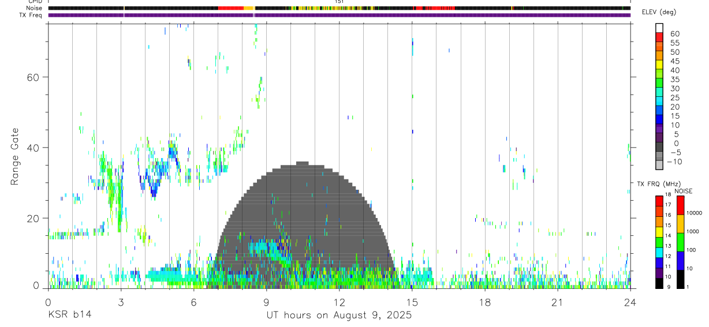
Task: Select the black bottom swatch of TX FRQ colorbar
Action: (x=659, y=283)
